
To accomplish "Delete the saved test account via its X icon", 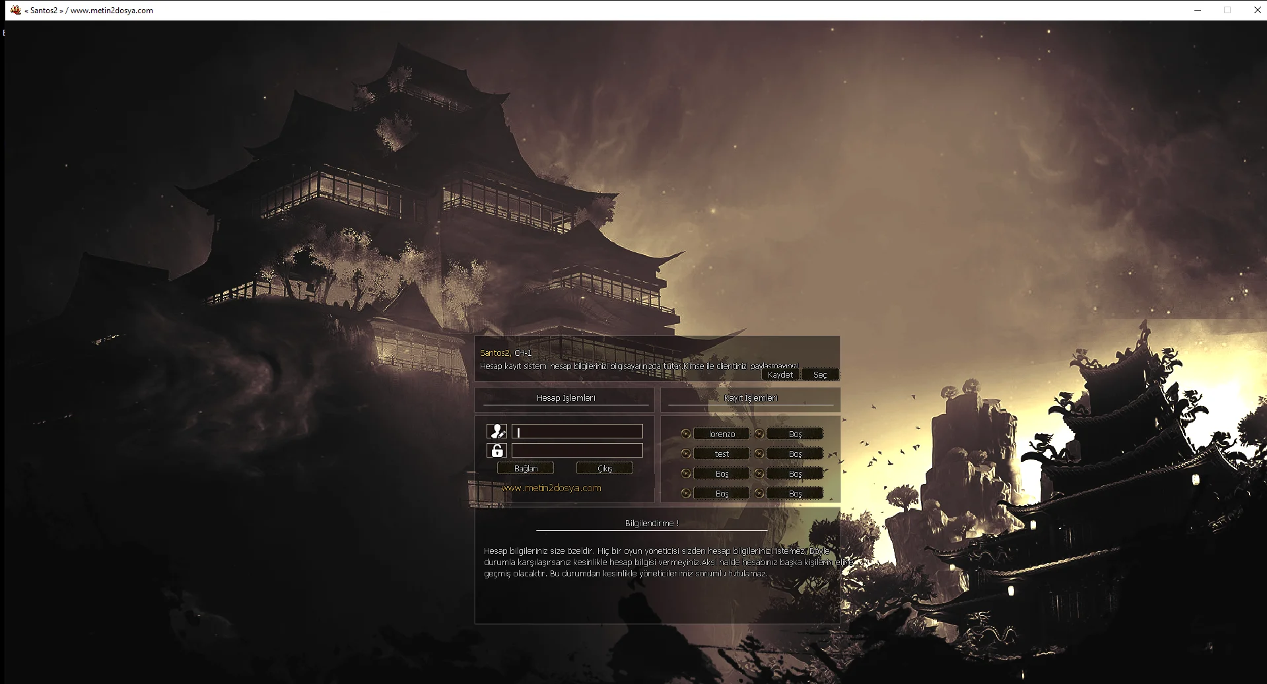I will pos(686,454).
